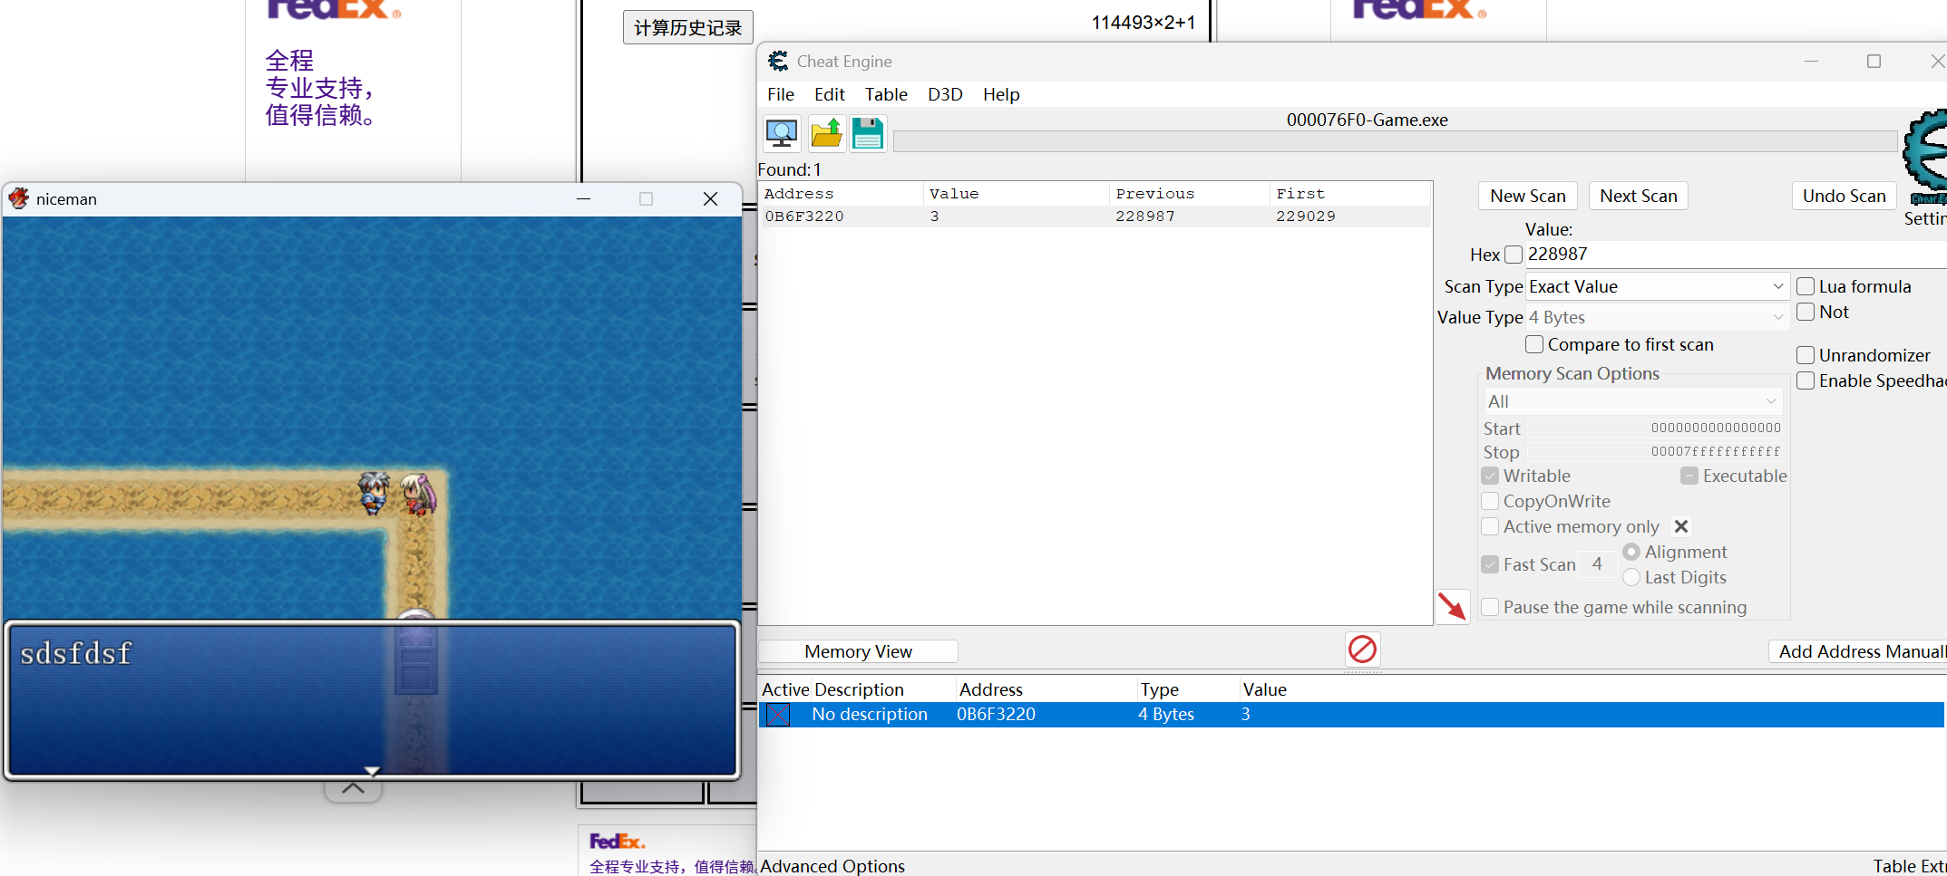Click the red clear address list icon

[1362, 650]
